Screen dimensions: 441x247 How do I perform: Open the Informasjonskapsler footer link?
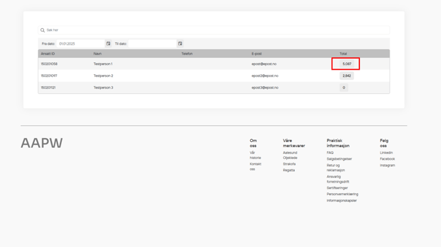point(342,200)
